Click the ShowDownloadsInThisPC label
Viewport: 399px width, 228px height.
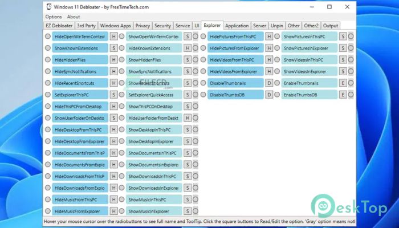[x=154, y=176]
